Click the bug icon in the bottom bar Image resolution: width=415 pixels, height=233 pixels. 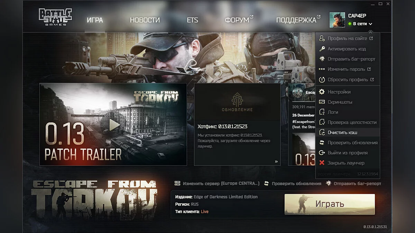coord(328,183)
